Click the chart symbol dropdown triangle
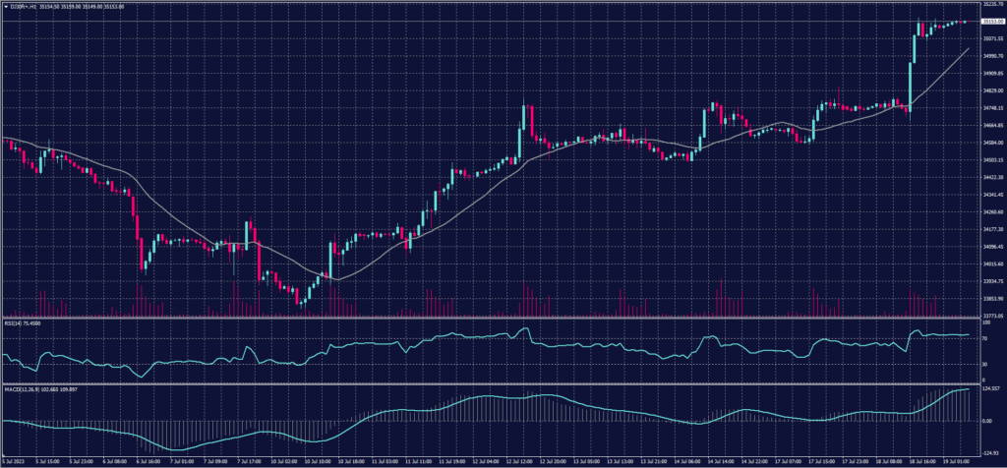The height and width of the screenshot is (468, 1007). pyautogui.click(x=4, y=5)
